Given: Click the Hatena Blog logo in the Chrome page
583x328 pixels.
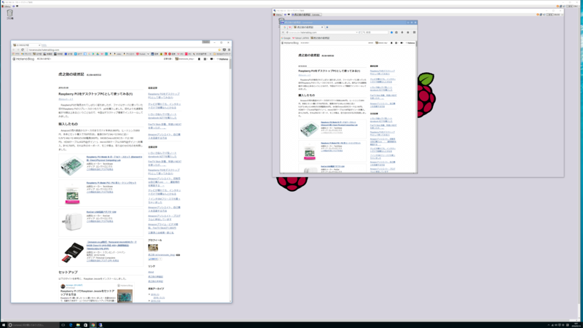Looking at the screenshot, I should (x=23, y=59).
